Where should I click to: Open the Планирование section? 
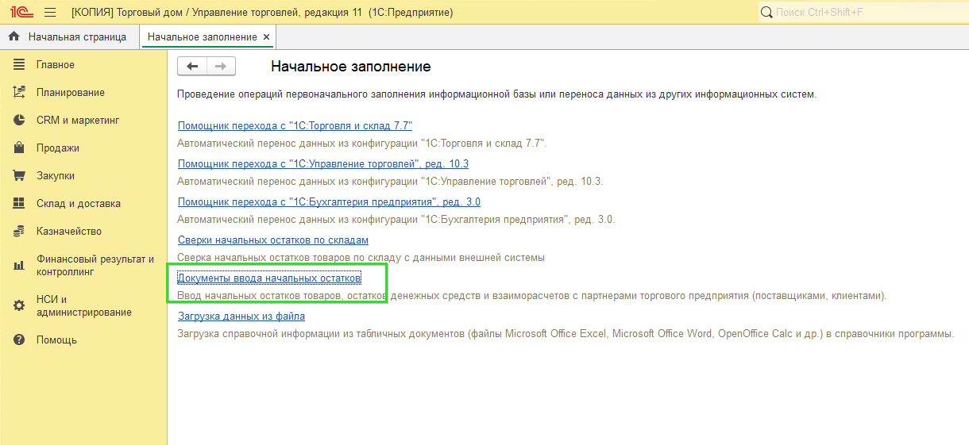[70, 93]
